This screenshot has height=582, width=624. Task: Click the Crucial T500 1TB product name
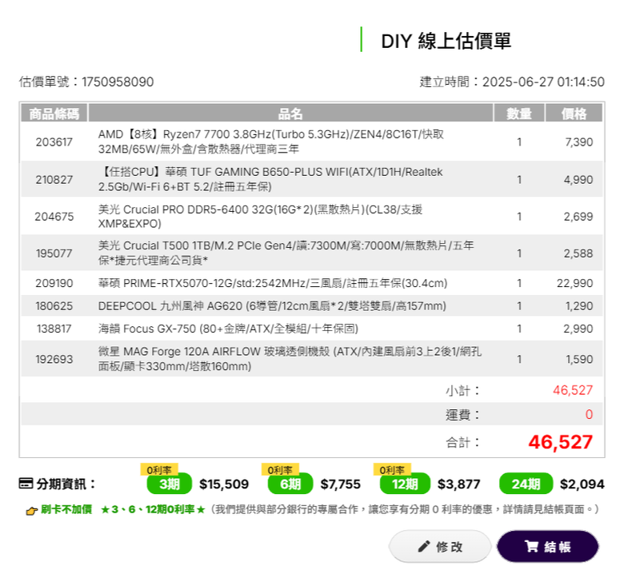286,253
